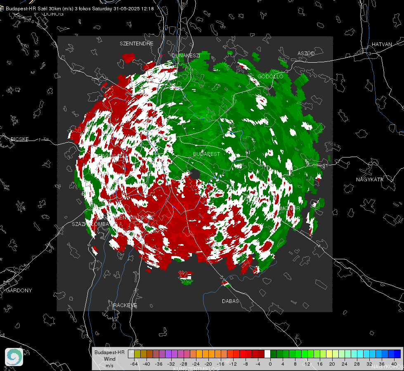Click the deepest blue last legend swatch

[x=397, y=354]
